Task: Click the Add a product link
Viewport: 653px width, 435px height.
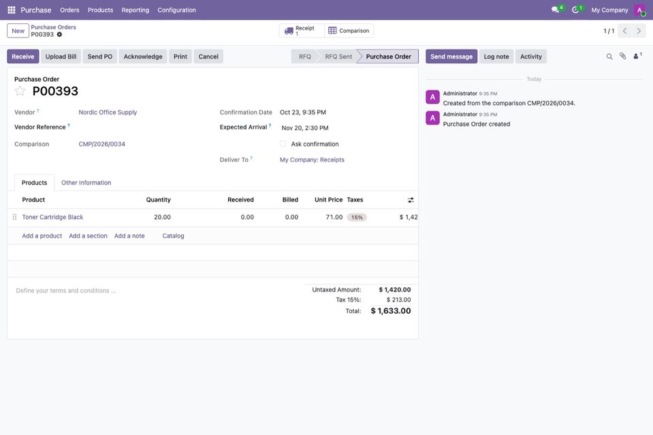Action: click(x=42, y=236)
